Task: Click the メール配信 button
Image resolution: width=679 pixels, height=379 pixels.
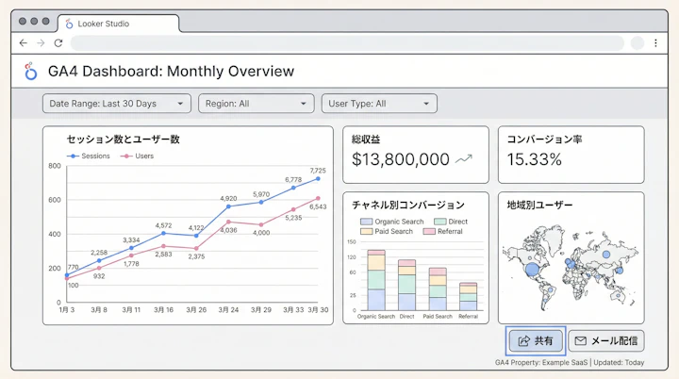Action: pos(606,341)
